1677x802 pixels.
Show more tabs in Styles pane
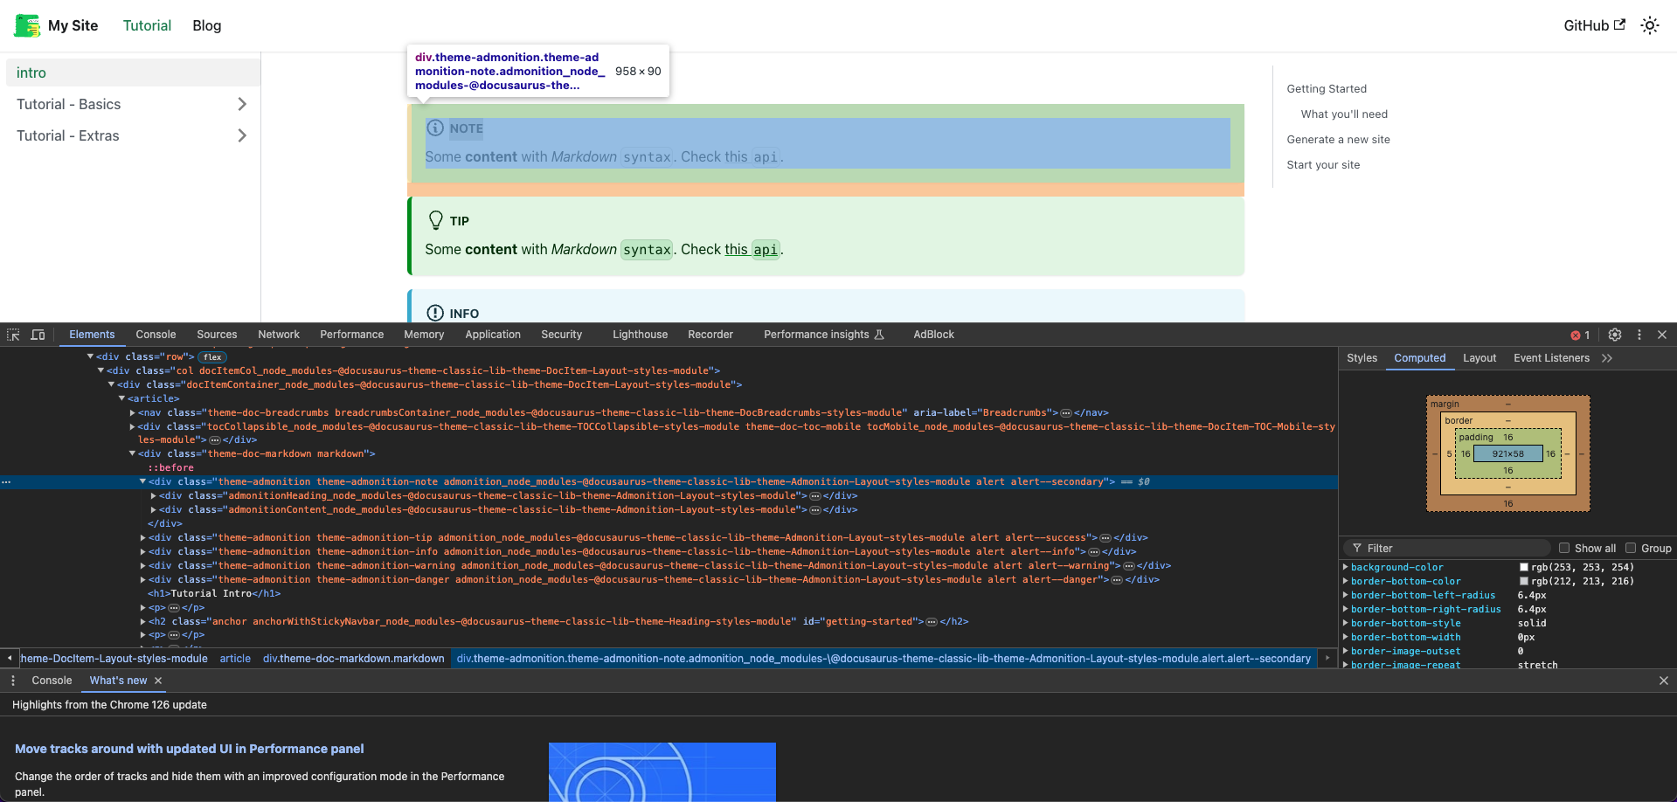[x=1606, y=358]
